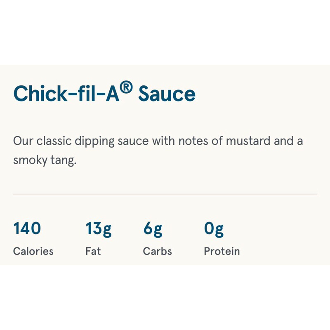Click the Fat label
Image resolution: width=330 pixels, height=330 pixels.
(x=93, y=251)
